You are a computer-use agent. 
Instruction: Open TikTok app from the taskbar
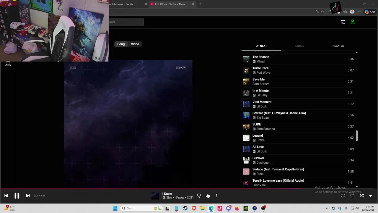tap(220, 208)
